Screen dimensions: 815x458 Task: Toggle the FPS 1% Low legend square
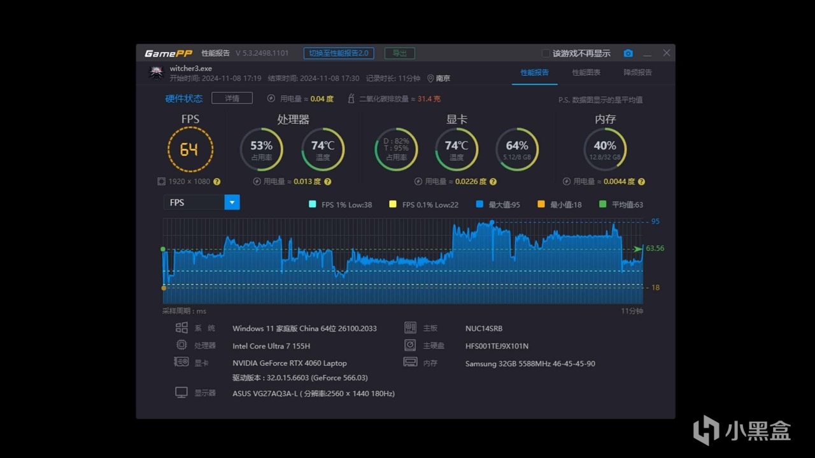(x=312, y=204)
